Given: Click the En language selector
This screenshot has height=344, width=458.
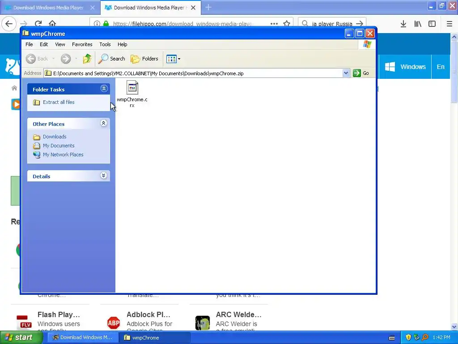Looking at the screenshot, I should pos(441,67).
